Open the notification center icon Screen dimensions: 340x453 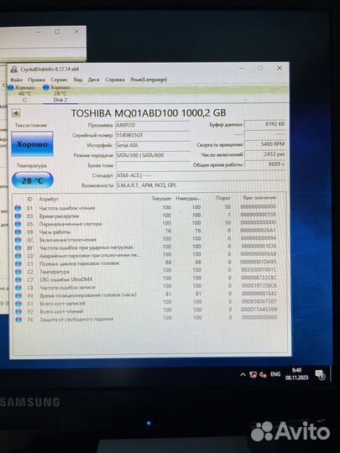(x=321, y=375)
